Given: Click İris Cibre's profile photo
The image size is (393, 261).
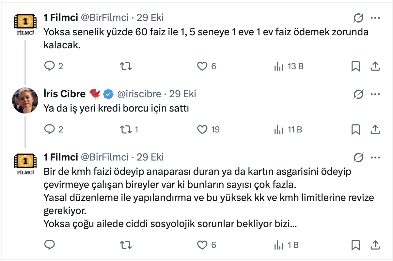Looking at the screenshot, I should 25,100.
